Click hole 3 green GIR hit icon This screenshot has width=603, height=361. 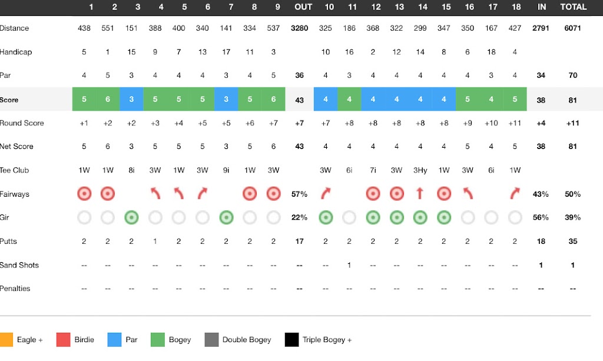(131, 217)
